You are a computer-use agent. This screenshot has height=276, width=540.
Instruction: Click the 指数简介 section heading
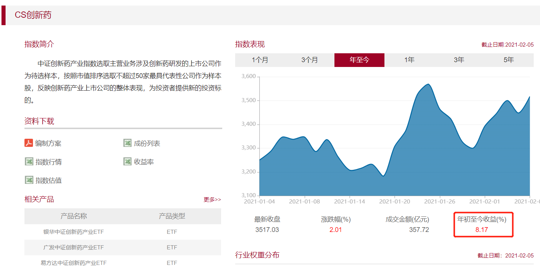[x=39, y=44]
